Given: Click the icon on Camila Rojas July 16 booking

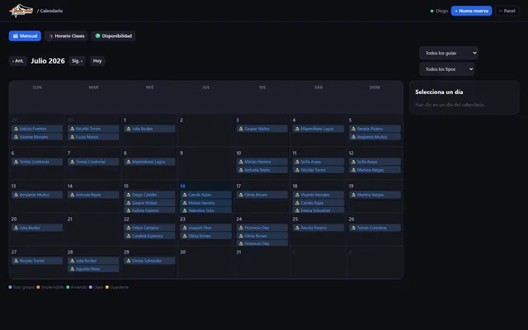Looking at the screenshot, I should click(x=185, y=195).
